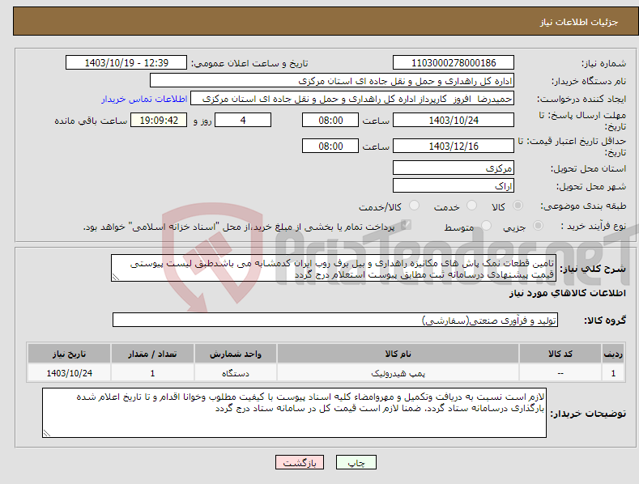Click the request creator field
Image resolution: width=639 pixels, height=484 pixels.
click(x=352, y=99)
